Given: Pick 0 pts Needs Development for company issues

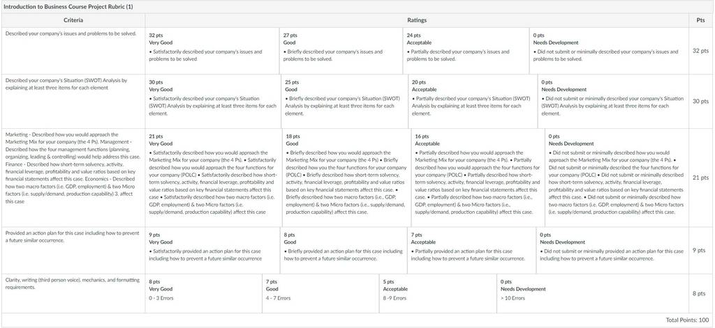Looking at the screenshot, I should pos(609,51).
